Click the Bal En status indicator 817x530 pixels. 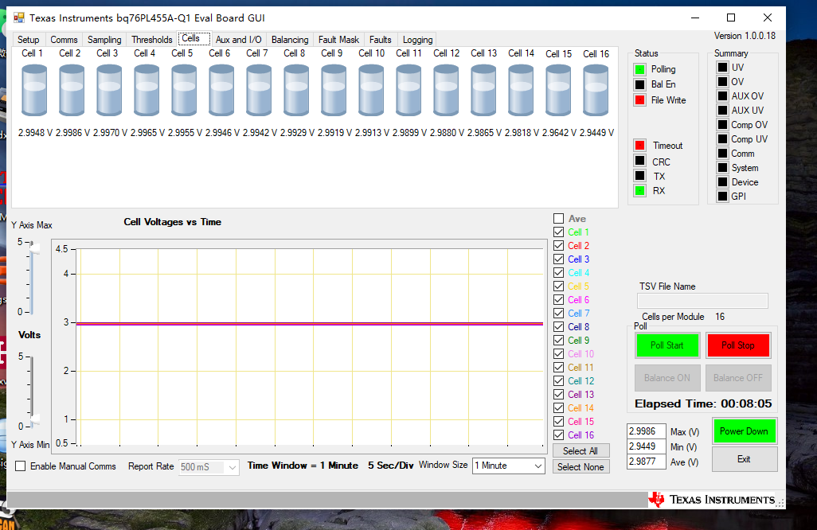pyautogui.click(x=640, y=84)
